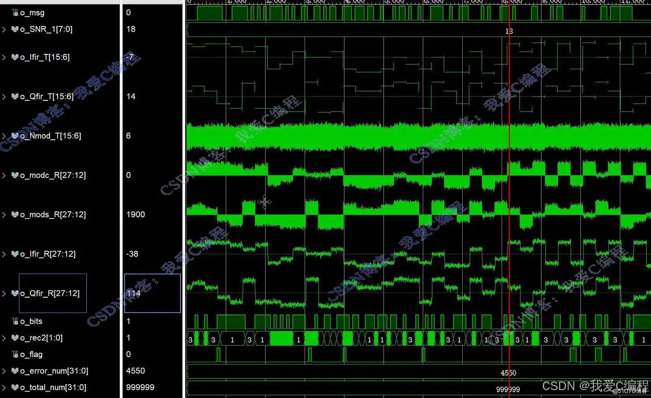Select the o_error_num[31:0] signal name
The height and width of the screenshot is (398, 651).
(54, 371)
